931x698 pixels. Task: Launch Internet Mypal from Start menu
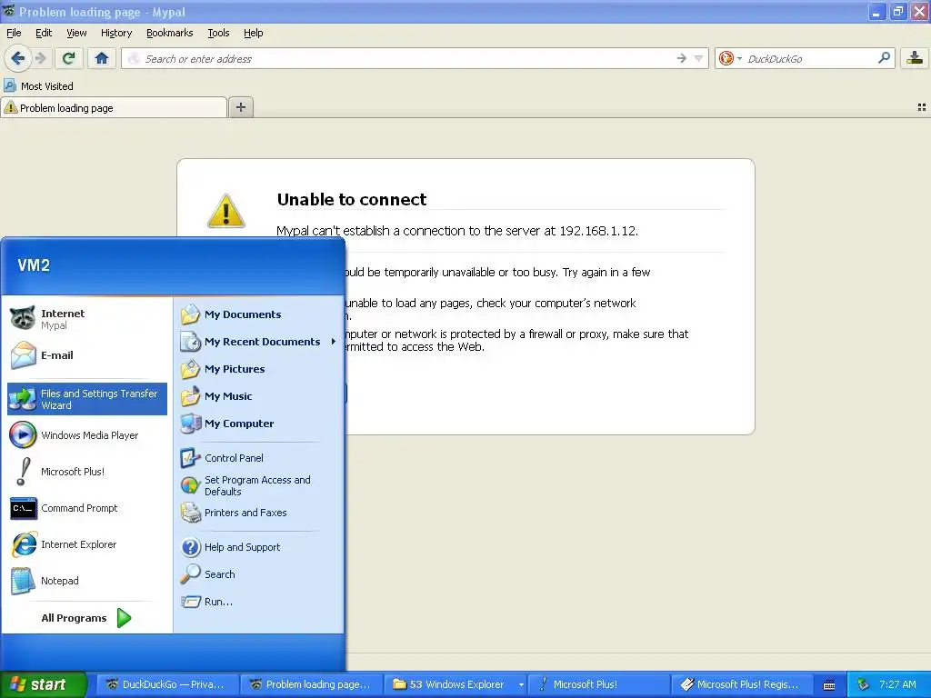(87, 319)
